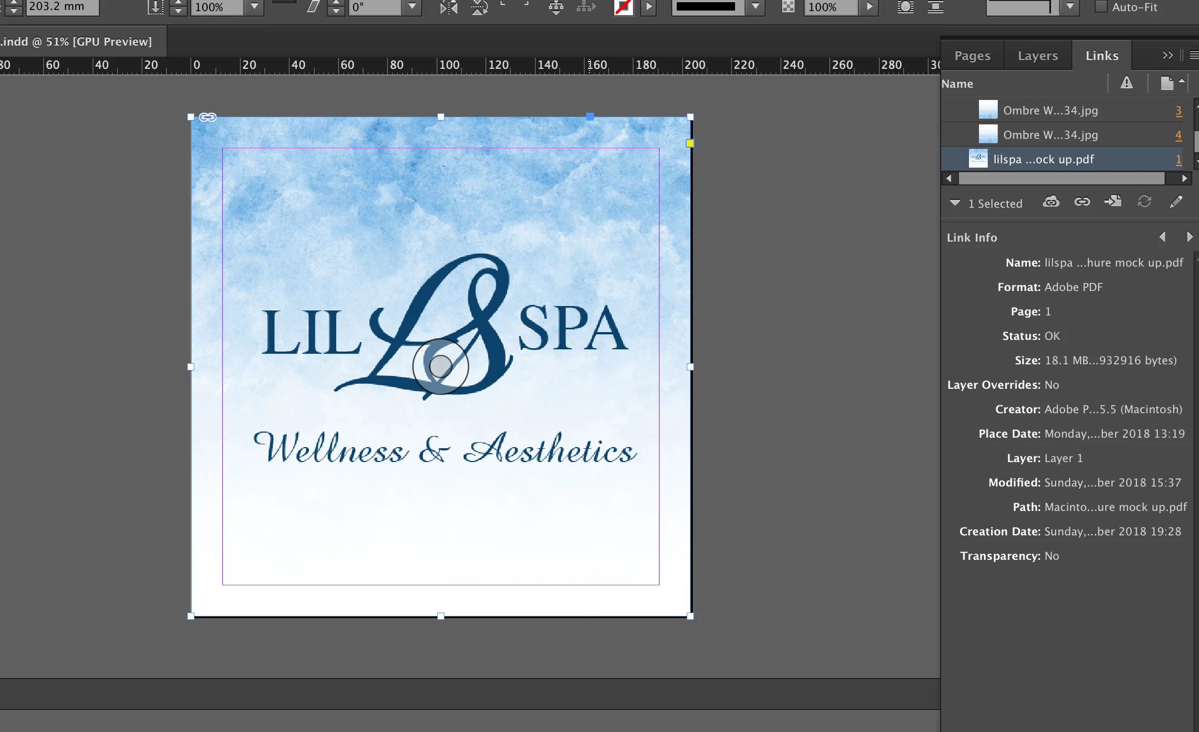Click the Flip Horizontal icon in control bar
The height and width of the screenshot is (732, 1199).
tap(448, 7)
